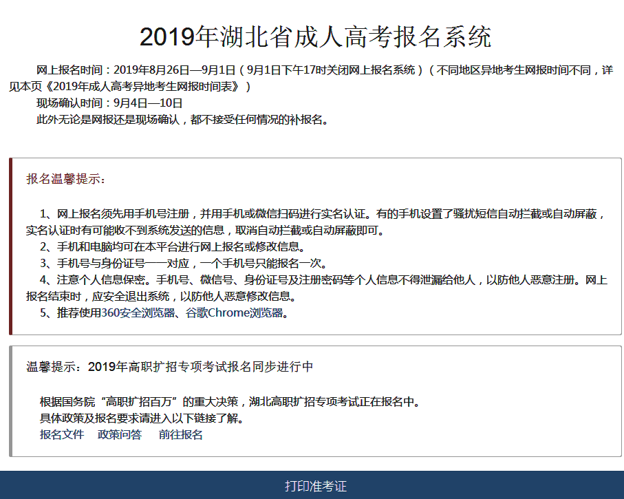The height and width of the screenshot is (499, 624).
Task: Click the 报名温馨提示 heading
Action: tap(66, 180)
